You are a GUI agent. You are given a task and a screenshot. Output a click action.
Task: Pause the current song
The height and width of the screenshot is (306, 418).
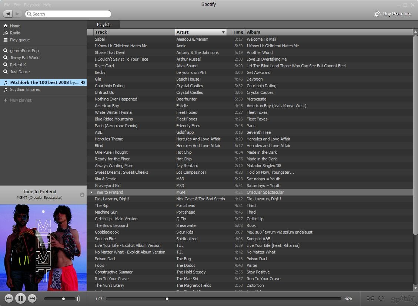(x=20, y=298)
